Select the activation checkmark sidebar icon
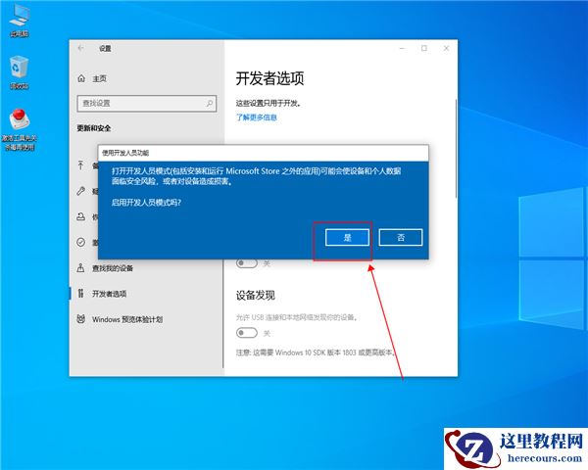The width and height of the screenshot is (588, 470). tap(80, 242)
